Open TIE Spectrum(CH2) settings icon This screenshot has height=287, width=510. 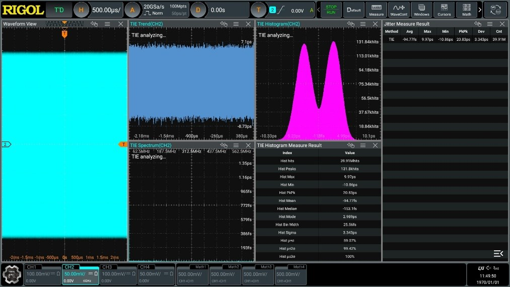click(224, 145)
